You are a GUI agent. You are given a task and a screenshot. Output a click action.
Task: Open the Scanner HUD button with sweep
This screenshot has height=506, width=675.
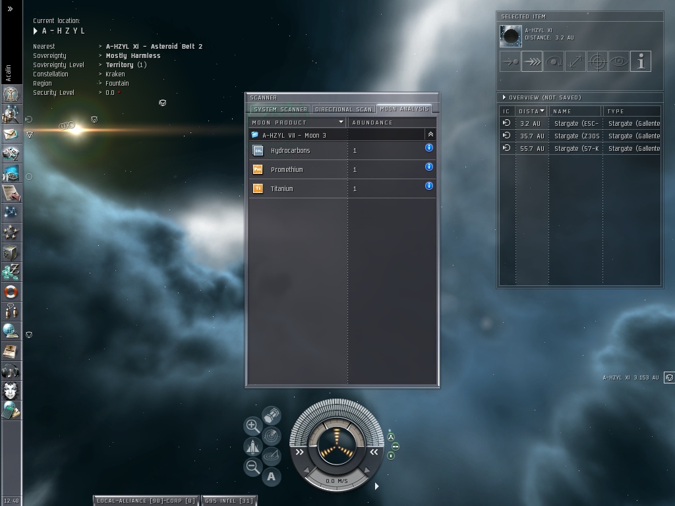pyautogui.click(x=271, y=436)
